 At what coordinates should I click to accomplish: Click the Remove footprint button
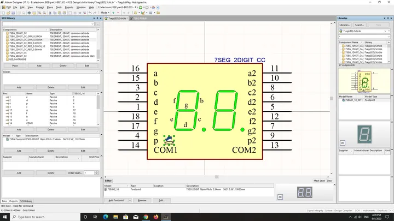coord(142,200)
